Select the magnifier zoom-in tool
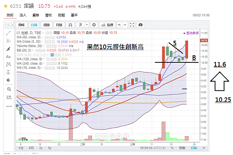This screenshot has width=233, height=155. pyautogui.click(x=9, y=89)
